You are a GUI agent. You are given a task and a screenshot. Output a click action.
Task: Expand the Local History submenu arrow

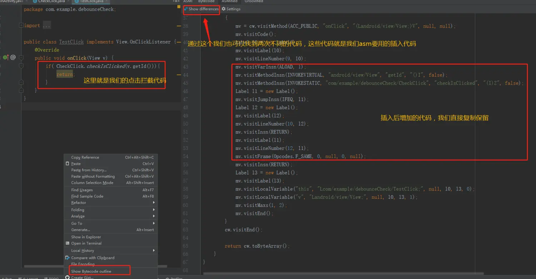tap(154, 250)
